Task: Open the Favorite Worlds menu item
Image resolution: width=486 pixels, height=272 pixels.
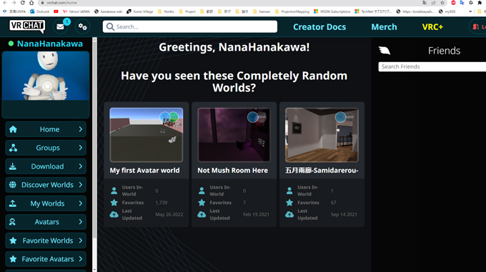Action: [46, 241]
